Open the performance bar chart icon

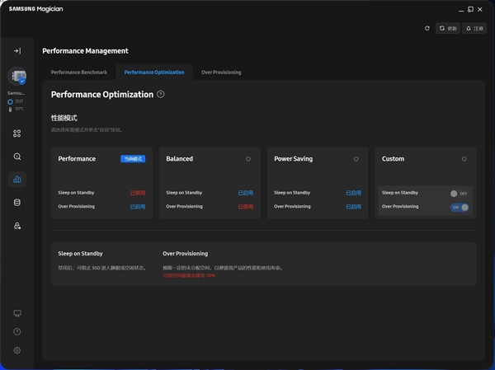click(17, 180)
